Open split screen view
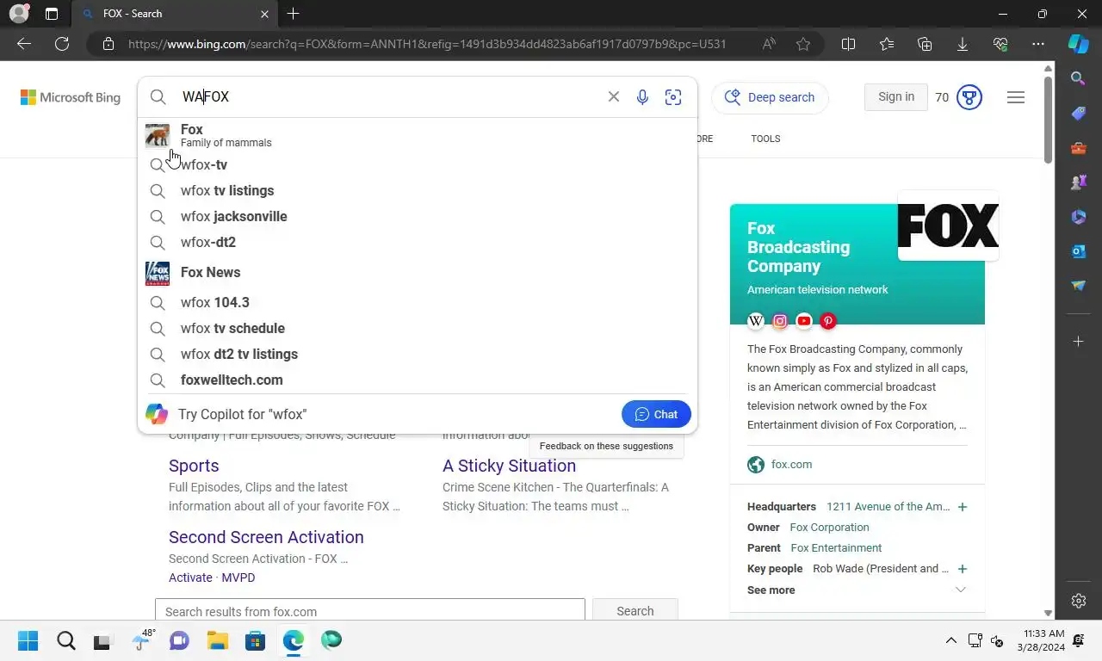Image resolution: width=1102 pixels, height=661 pixels. pos(848,44)
